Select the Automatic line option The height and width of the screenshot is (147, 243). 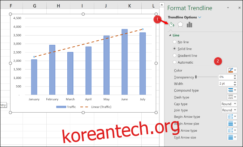pos(175,62)
